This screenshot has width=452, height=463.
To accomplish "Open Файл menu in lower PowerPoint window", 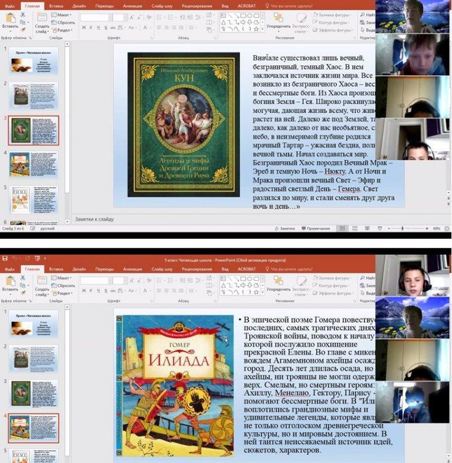I will 10,269.
